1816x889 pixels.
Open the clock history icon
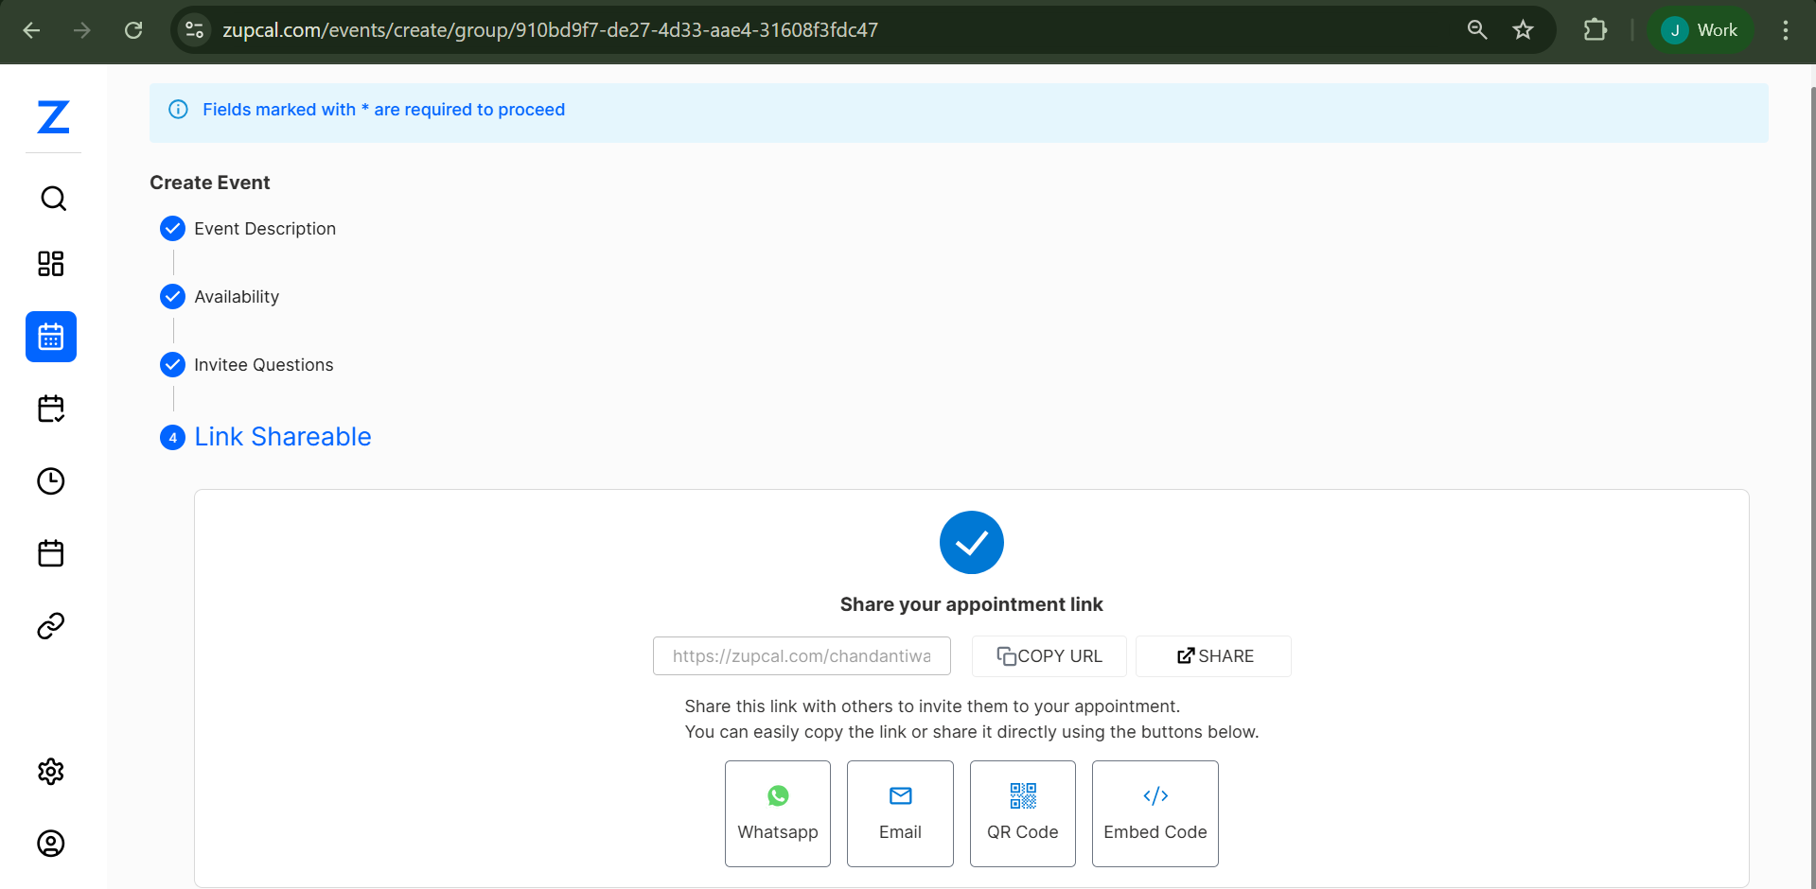point(51,480)
